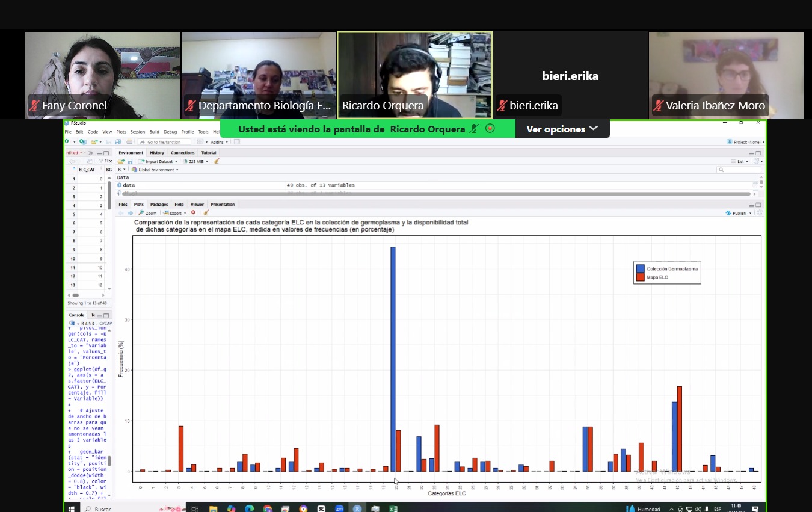The width and height of the screenshot is (812, 512).
Task: Switch to the Packages tab
Action: (x=159, y=205)
